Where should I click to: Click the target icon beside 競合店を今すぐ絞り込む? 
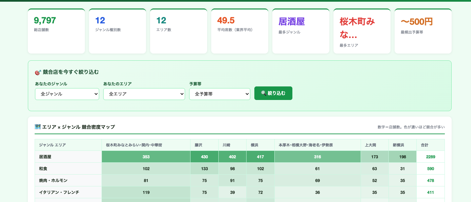[38, 72]
